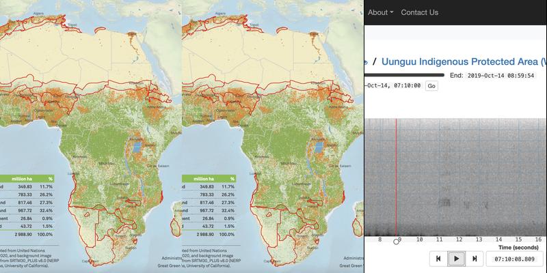Click the 15 second mark on time axis

tap(519, 240)
